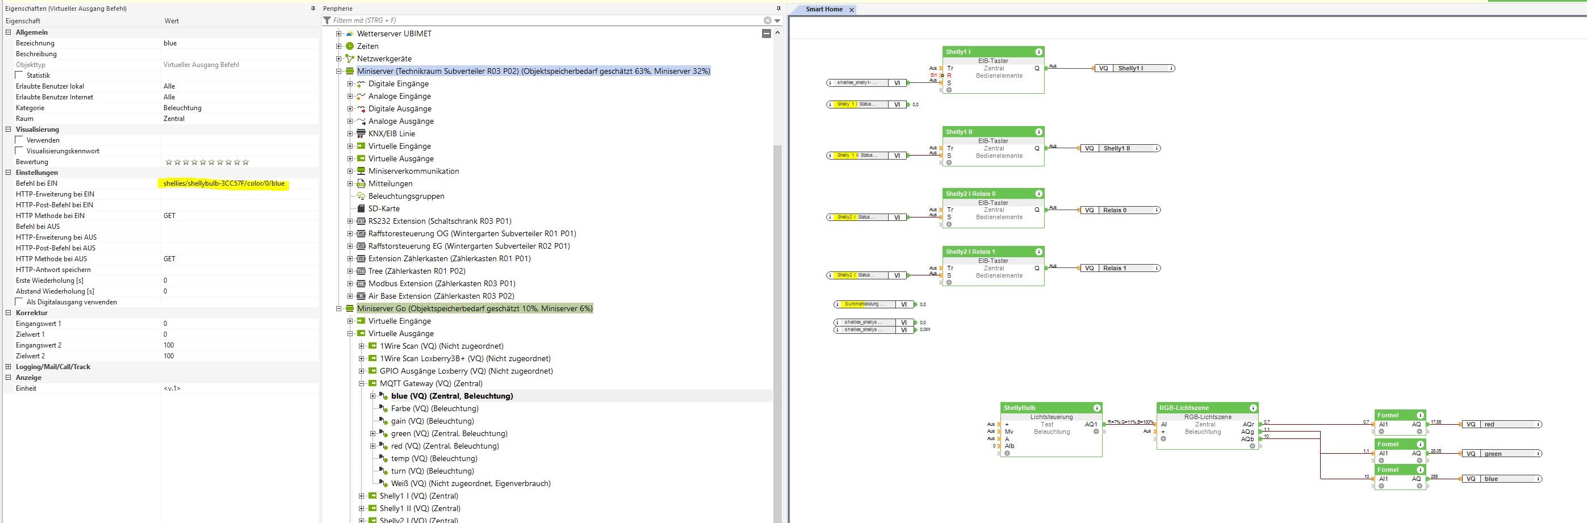Click the SD-Karte icon in peripherals tree
Screen dimensions: 1587x523
(x=361, y=208)
